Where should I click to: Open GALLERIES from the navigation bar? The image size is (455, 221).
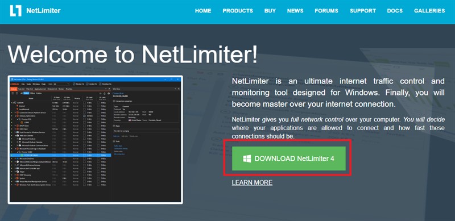coord(429,11)
